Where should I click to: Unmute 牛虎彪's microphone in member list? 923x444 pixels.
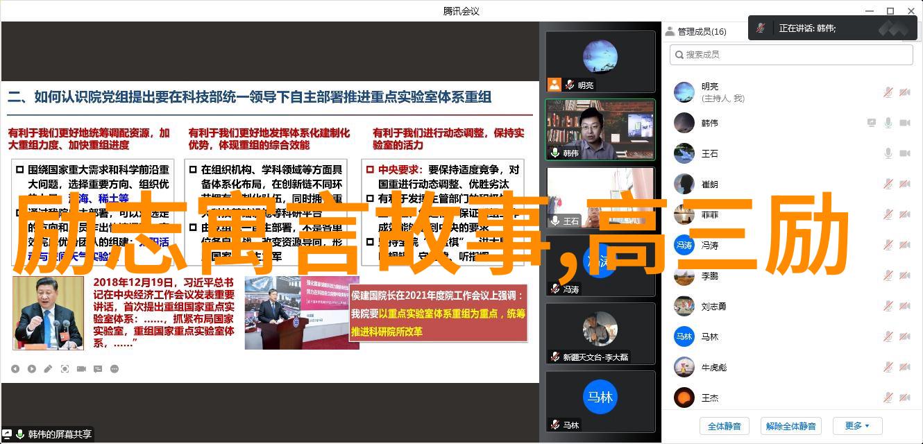(x=888, y=367)
